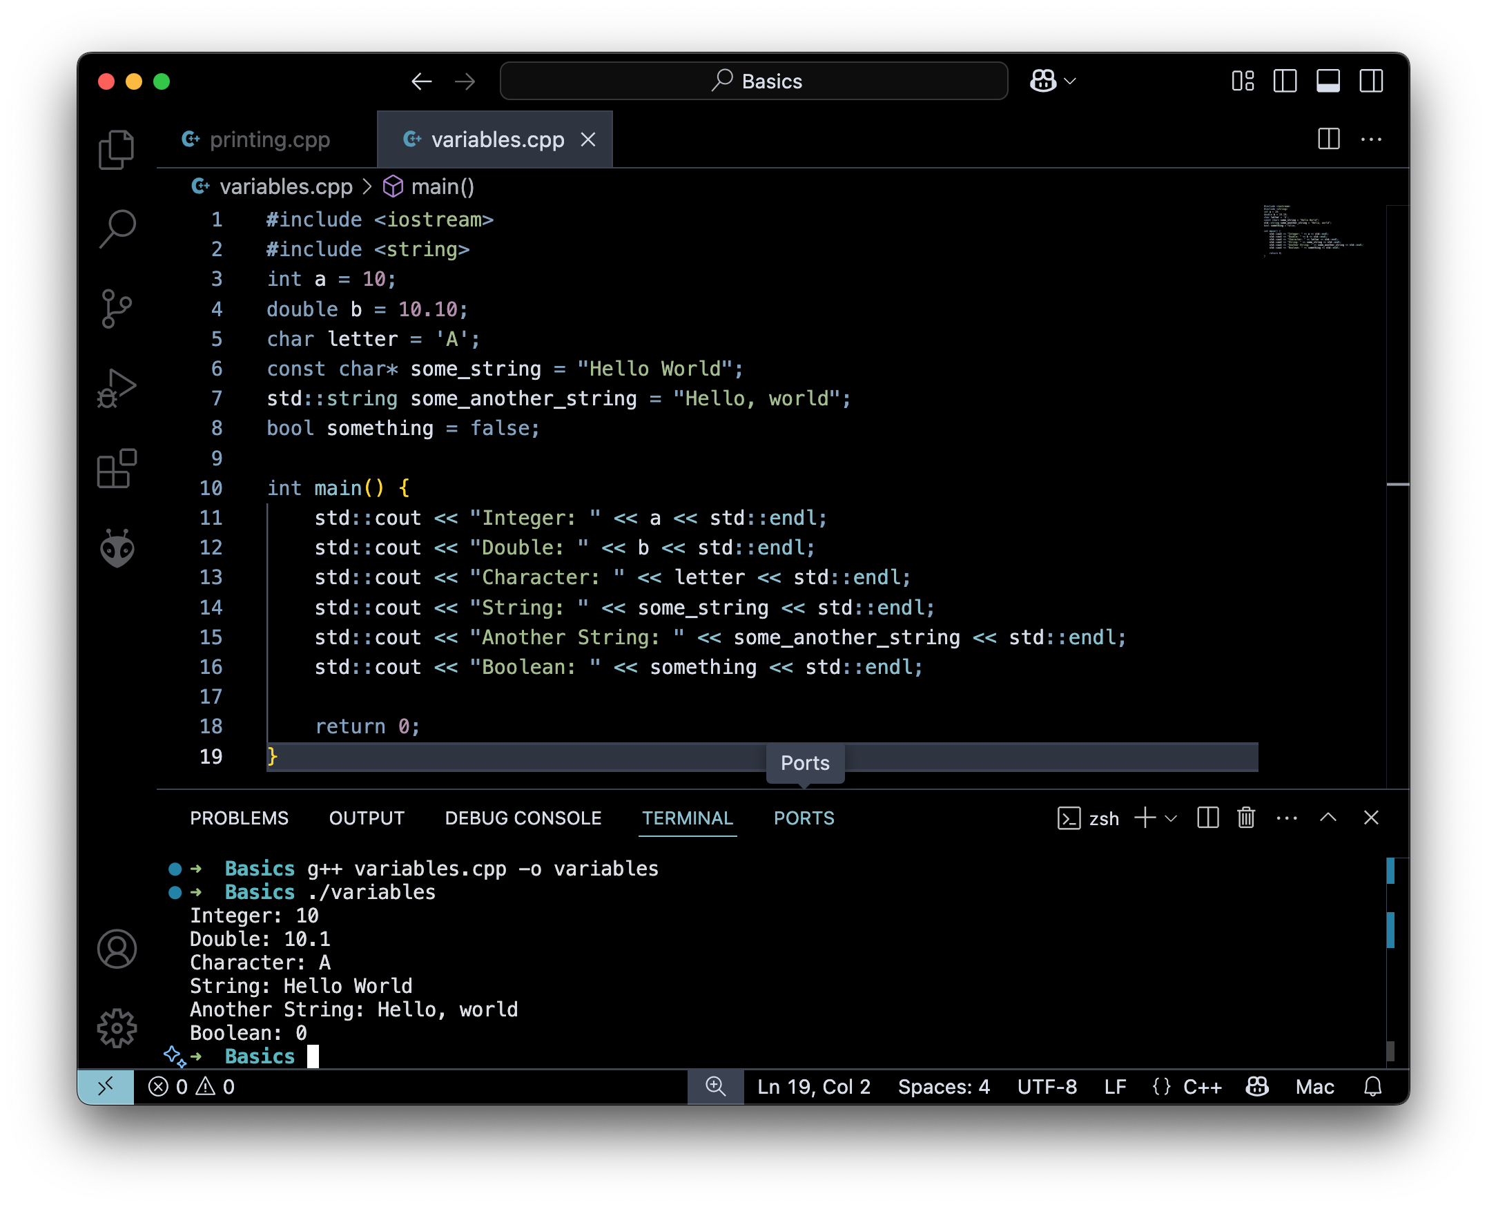1487x1207 pixels.
Task: Kill the terminal with the trash icon
Action: [1245, 818]
